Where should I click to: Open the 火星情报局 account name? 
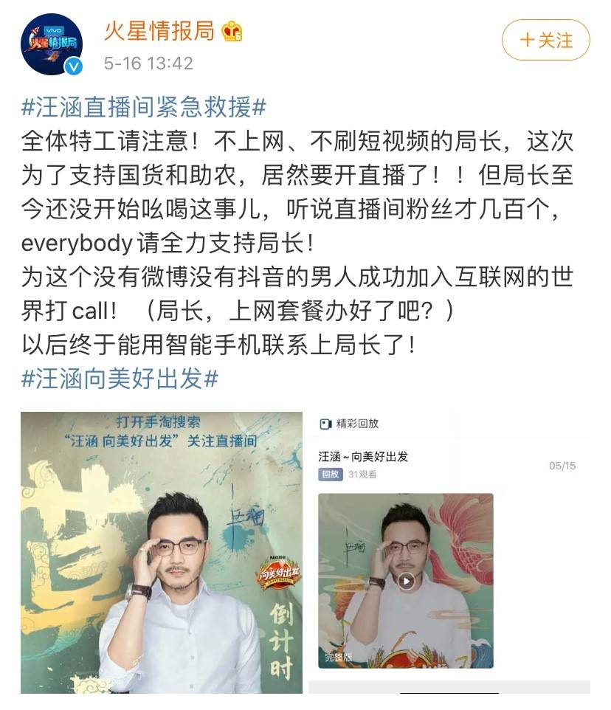pos(159,31)
